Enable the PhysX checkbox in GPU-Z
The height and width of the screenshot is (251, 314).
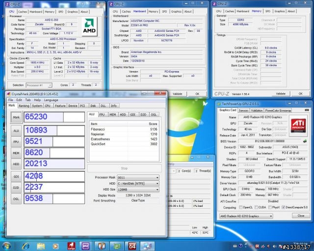click(270, 207)
